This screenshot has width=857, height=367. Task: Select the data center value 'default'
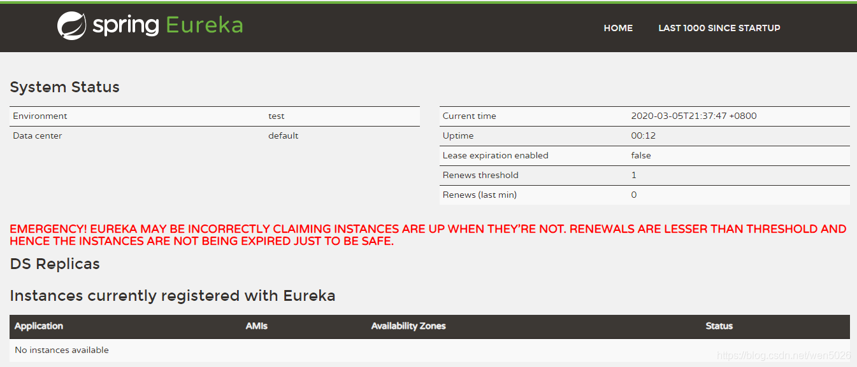[x=284, y=135]
